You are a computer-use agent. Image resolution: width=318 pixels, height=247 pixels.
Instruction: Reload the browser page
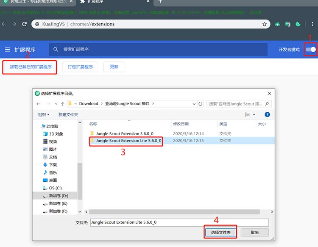tap(24, 24)
